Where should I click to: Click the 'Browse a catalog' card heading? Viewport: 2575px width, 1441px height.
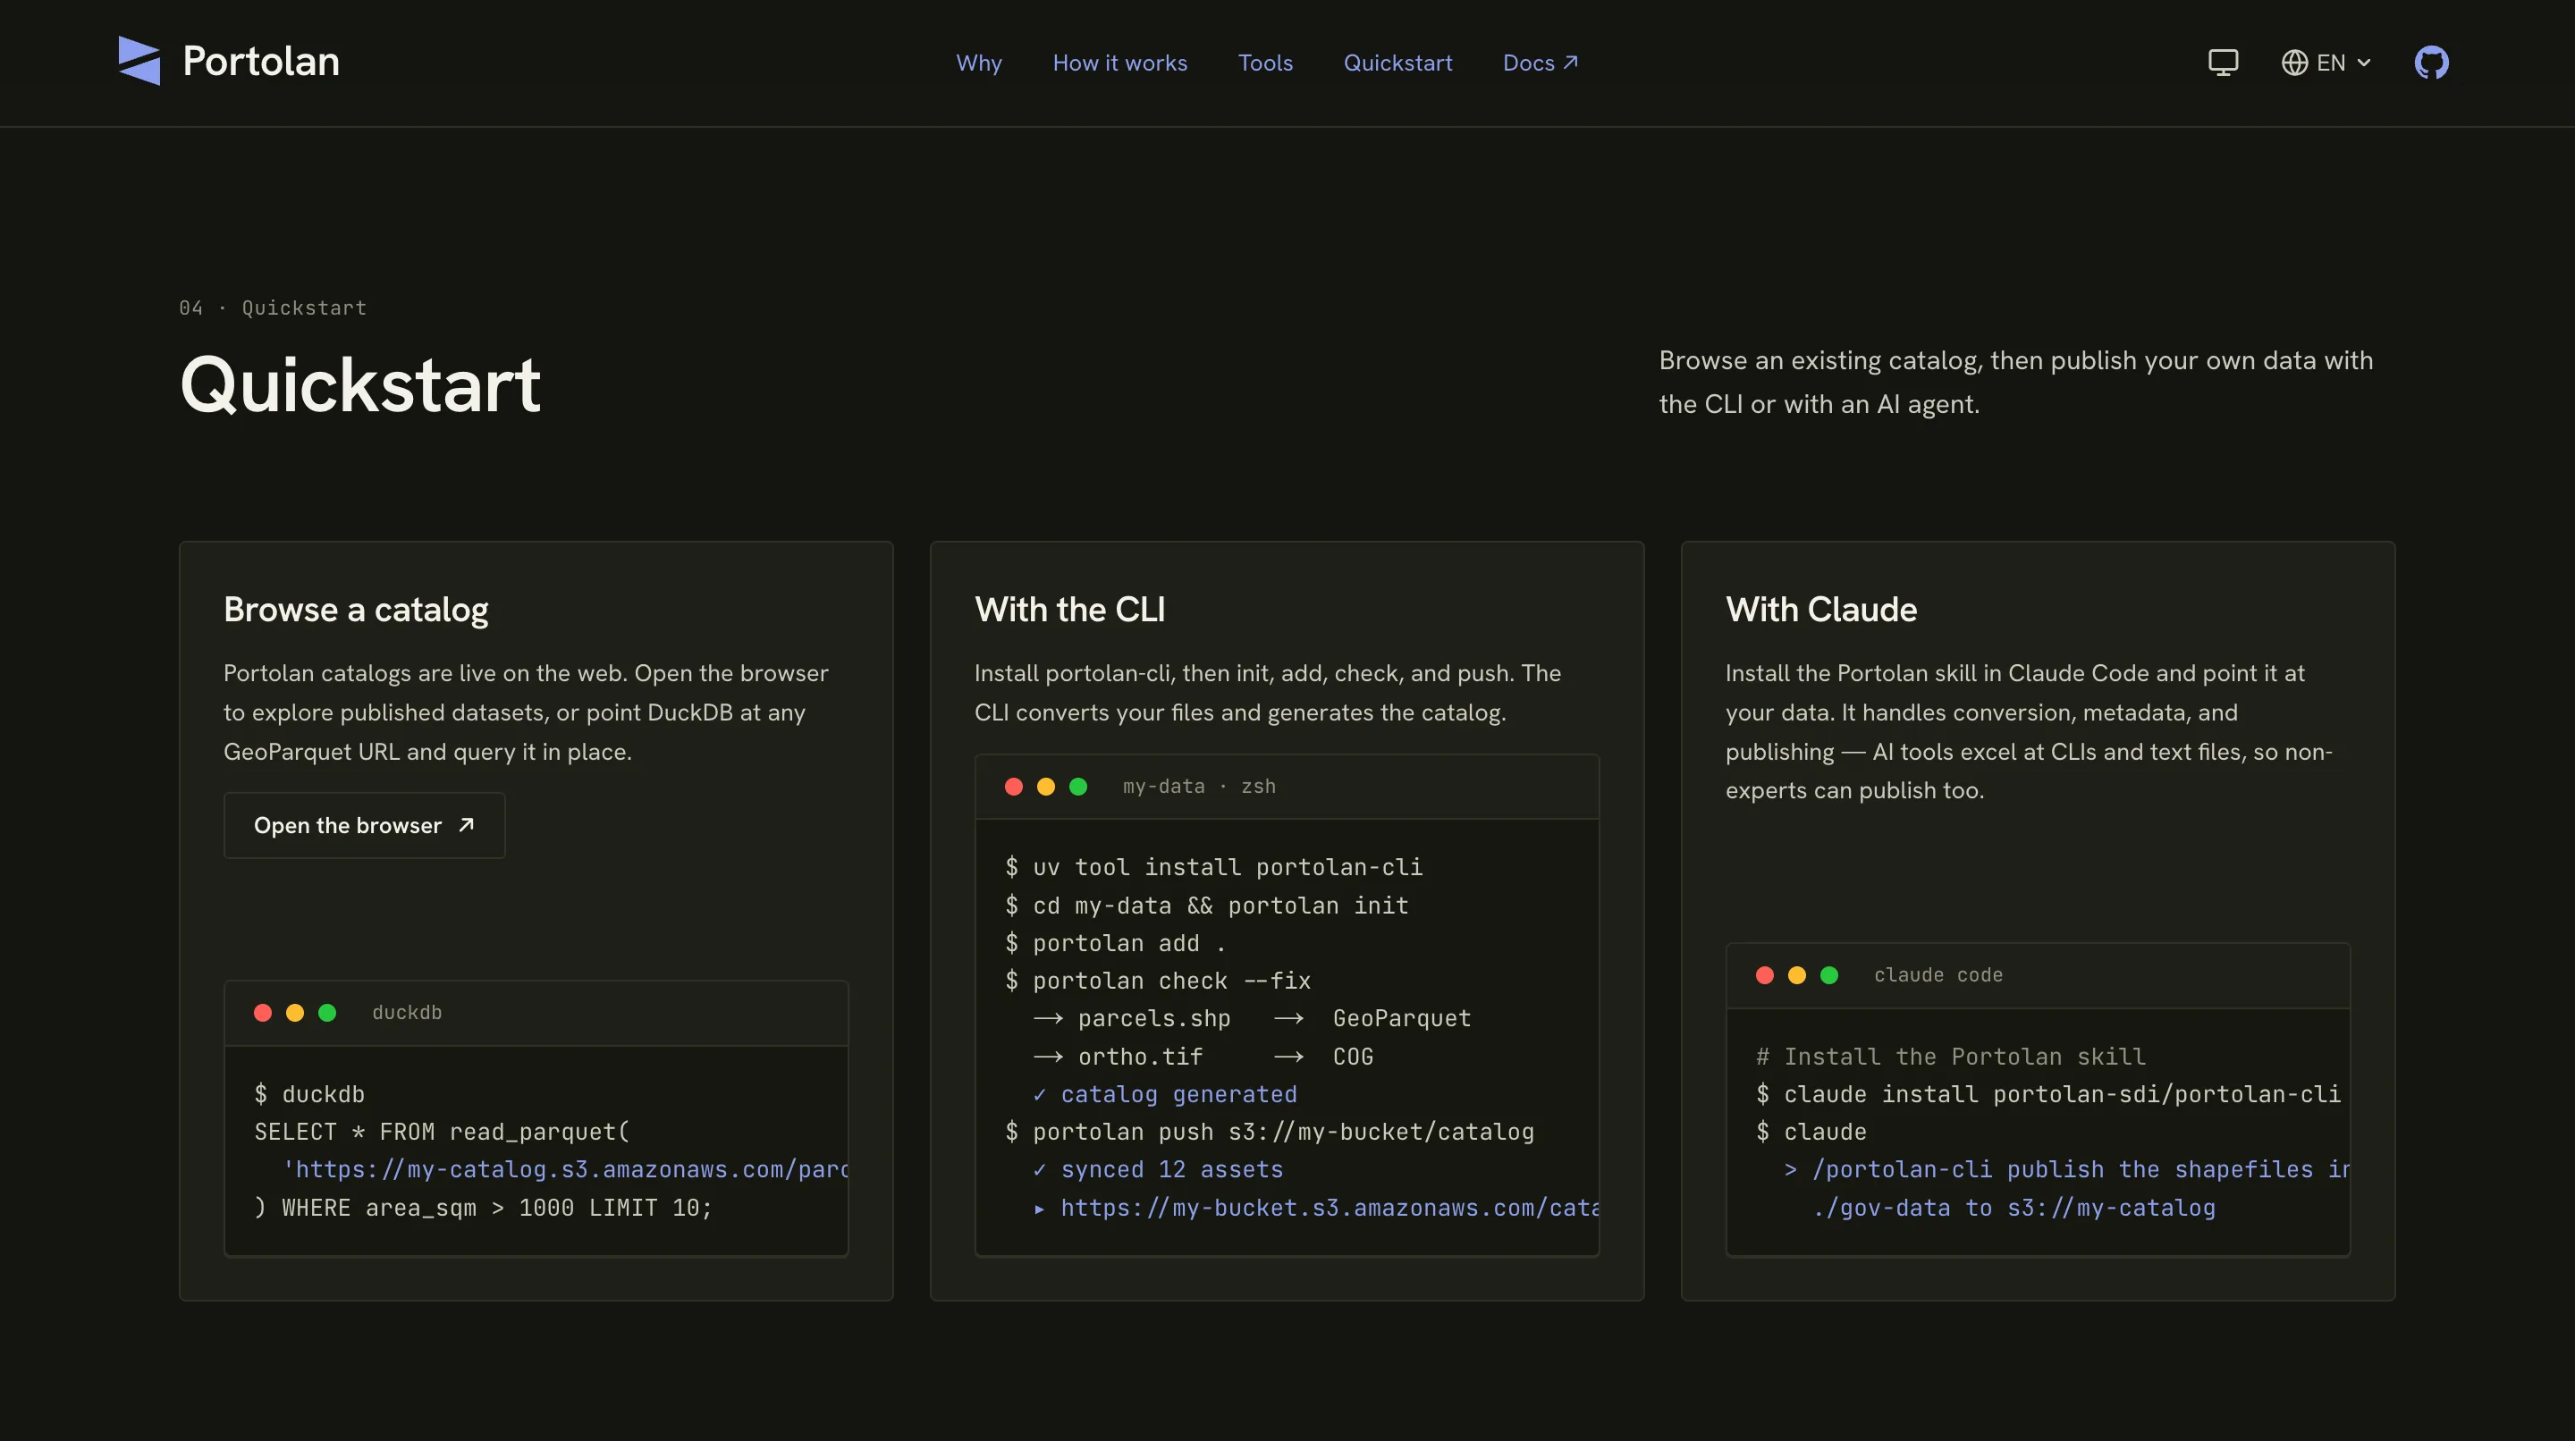(x=356, y=610)
